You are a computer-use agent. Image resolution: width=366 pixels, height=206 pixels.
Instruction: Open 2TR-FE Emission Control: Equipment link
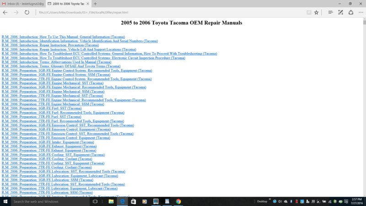point(56,138)
